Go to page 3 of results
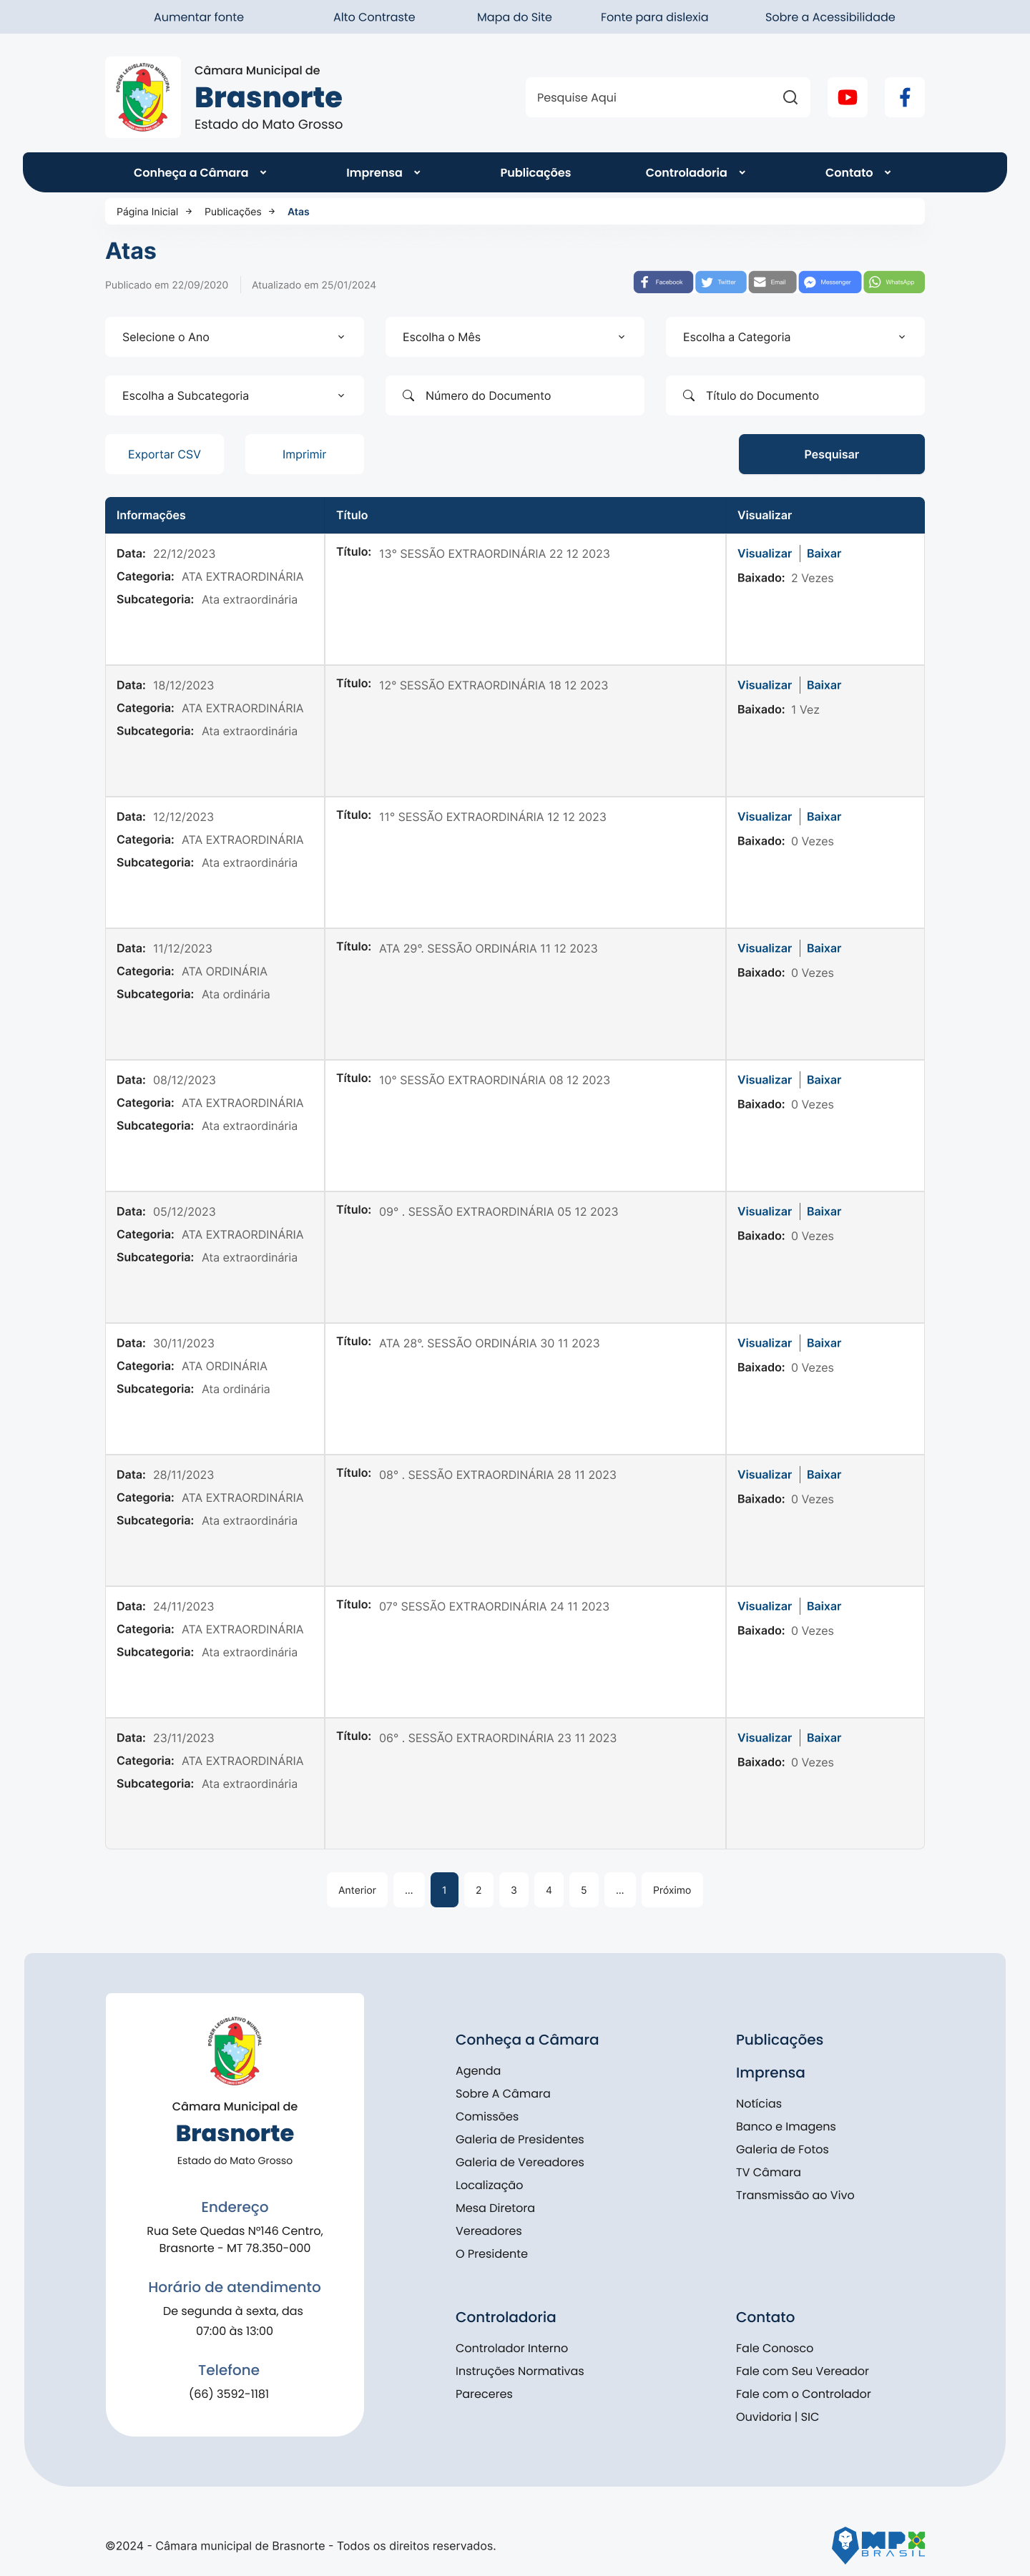The width and height of the screenshot is (1030, 2576). click(x=513, y=1890)
